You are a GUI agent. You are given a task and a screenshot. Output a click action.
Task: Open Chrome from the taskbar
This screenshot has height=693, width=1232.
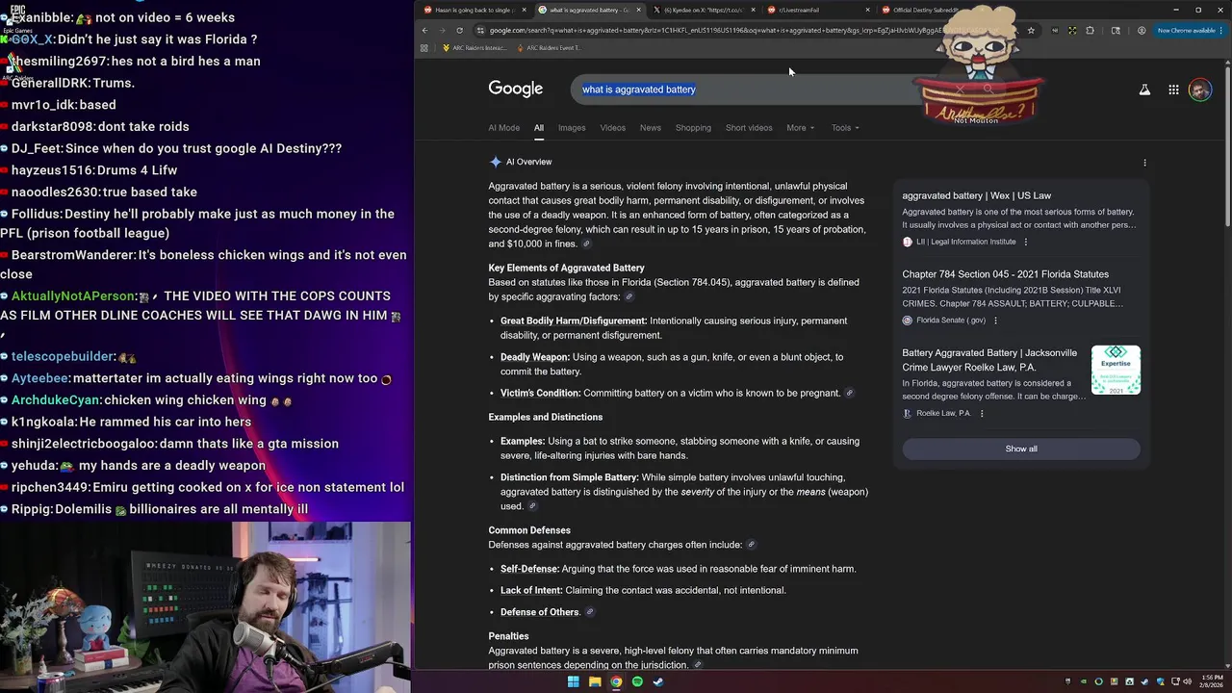[x=616, y=681]
